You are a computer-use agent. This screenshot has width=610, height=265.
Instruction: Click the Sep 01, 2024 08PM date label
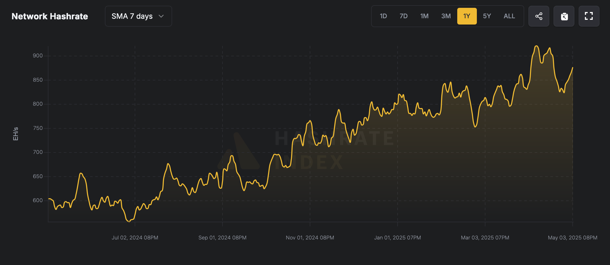[x=222, y=238]
